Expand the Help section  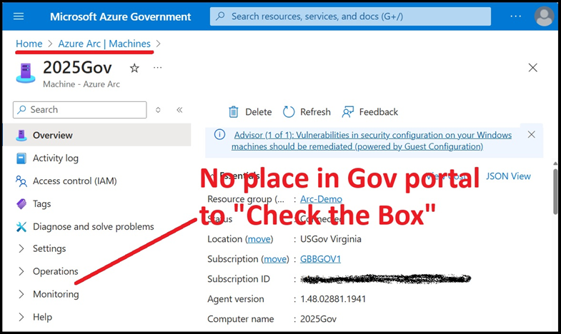pyautogui.click(x=21, y=317)
